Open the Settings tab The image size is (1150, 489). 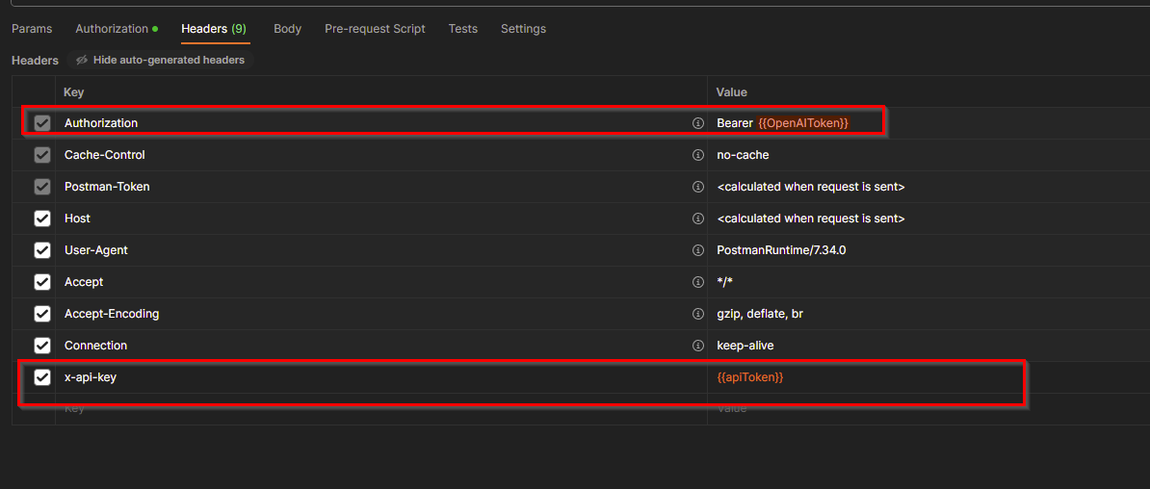pyautogui.click(x=523, y=29)
